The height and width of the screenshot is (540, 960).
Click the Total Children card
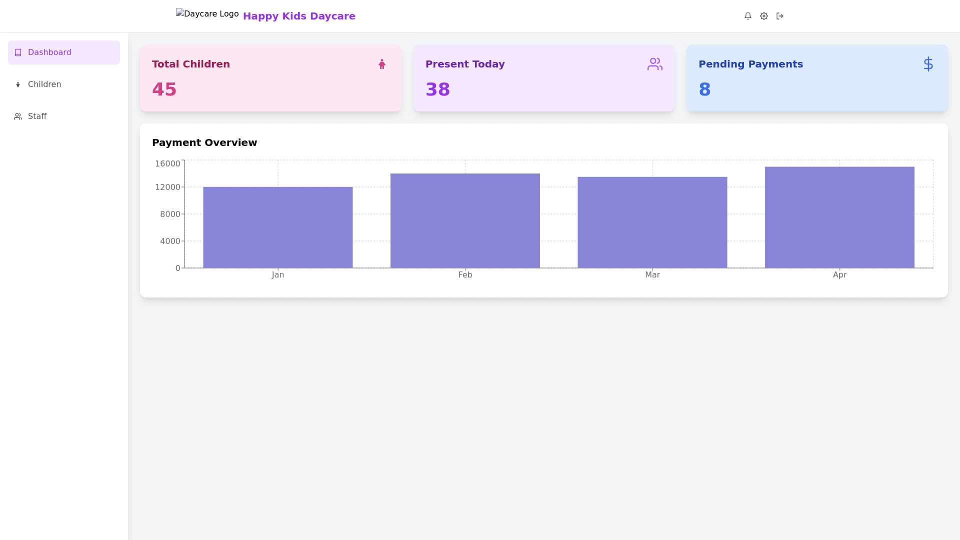point(270,78)
